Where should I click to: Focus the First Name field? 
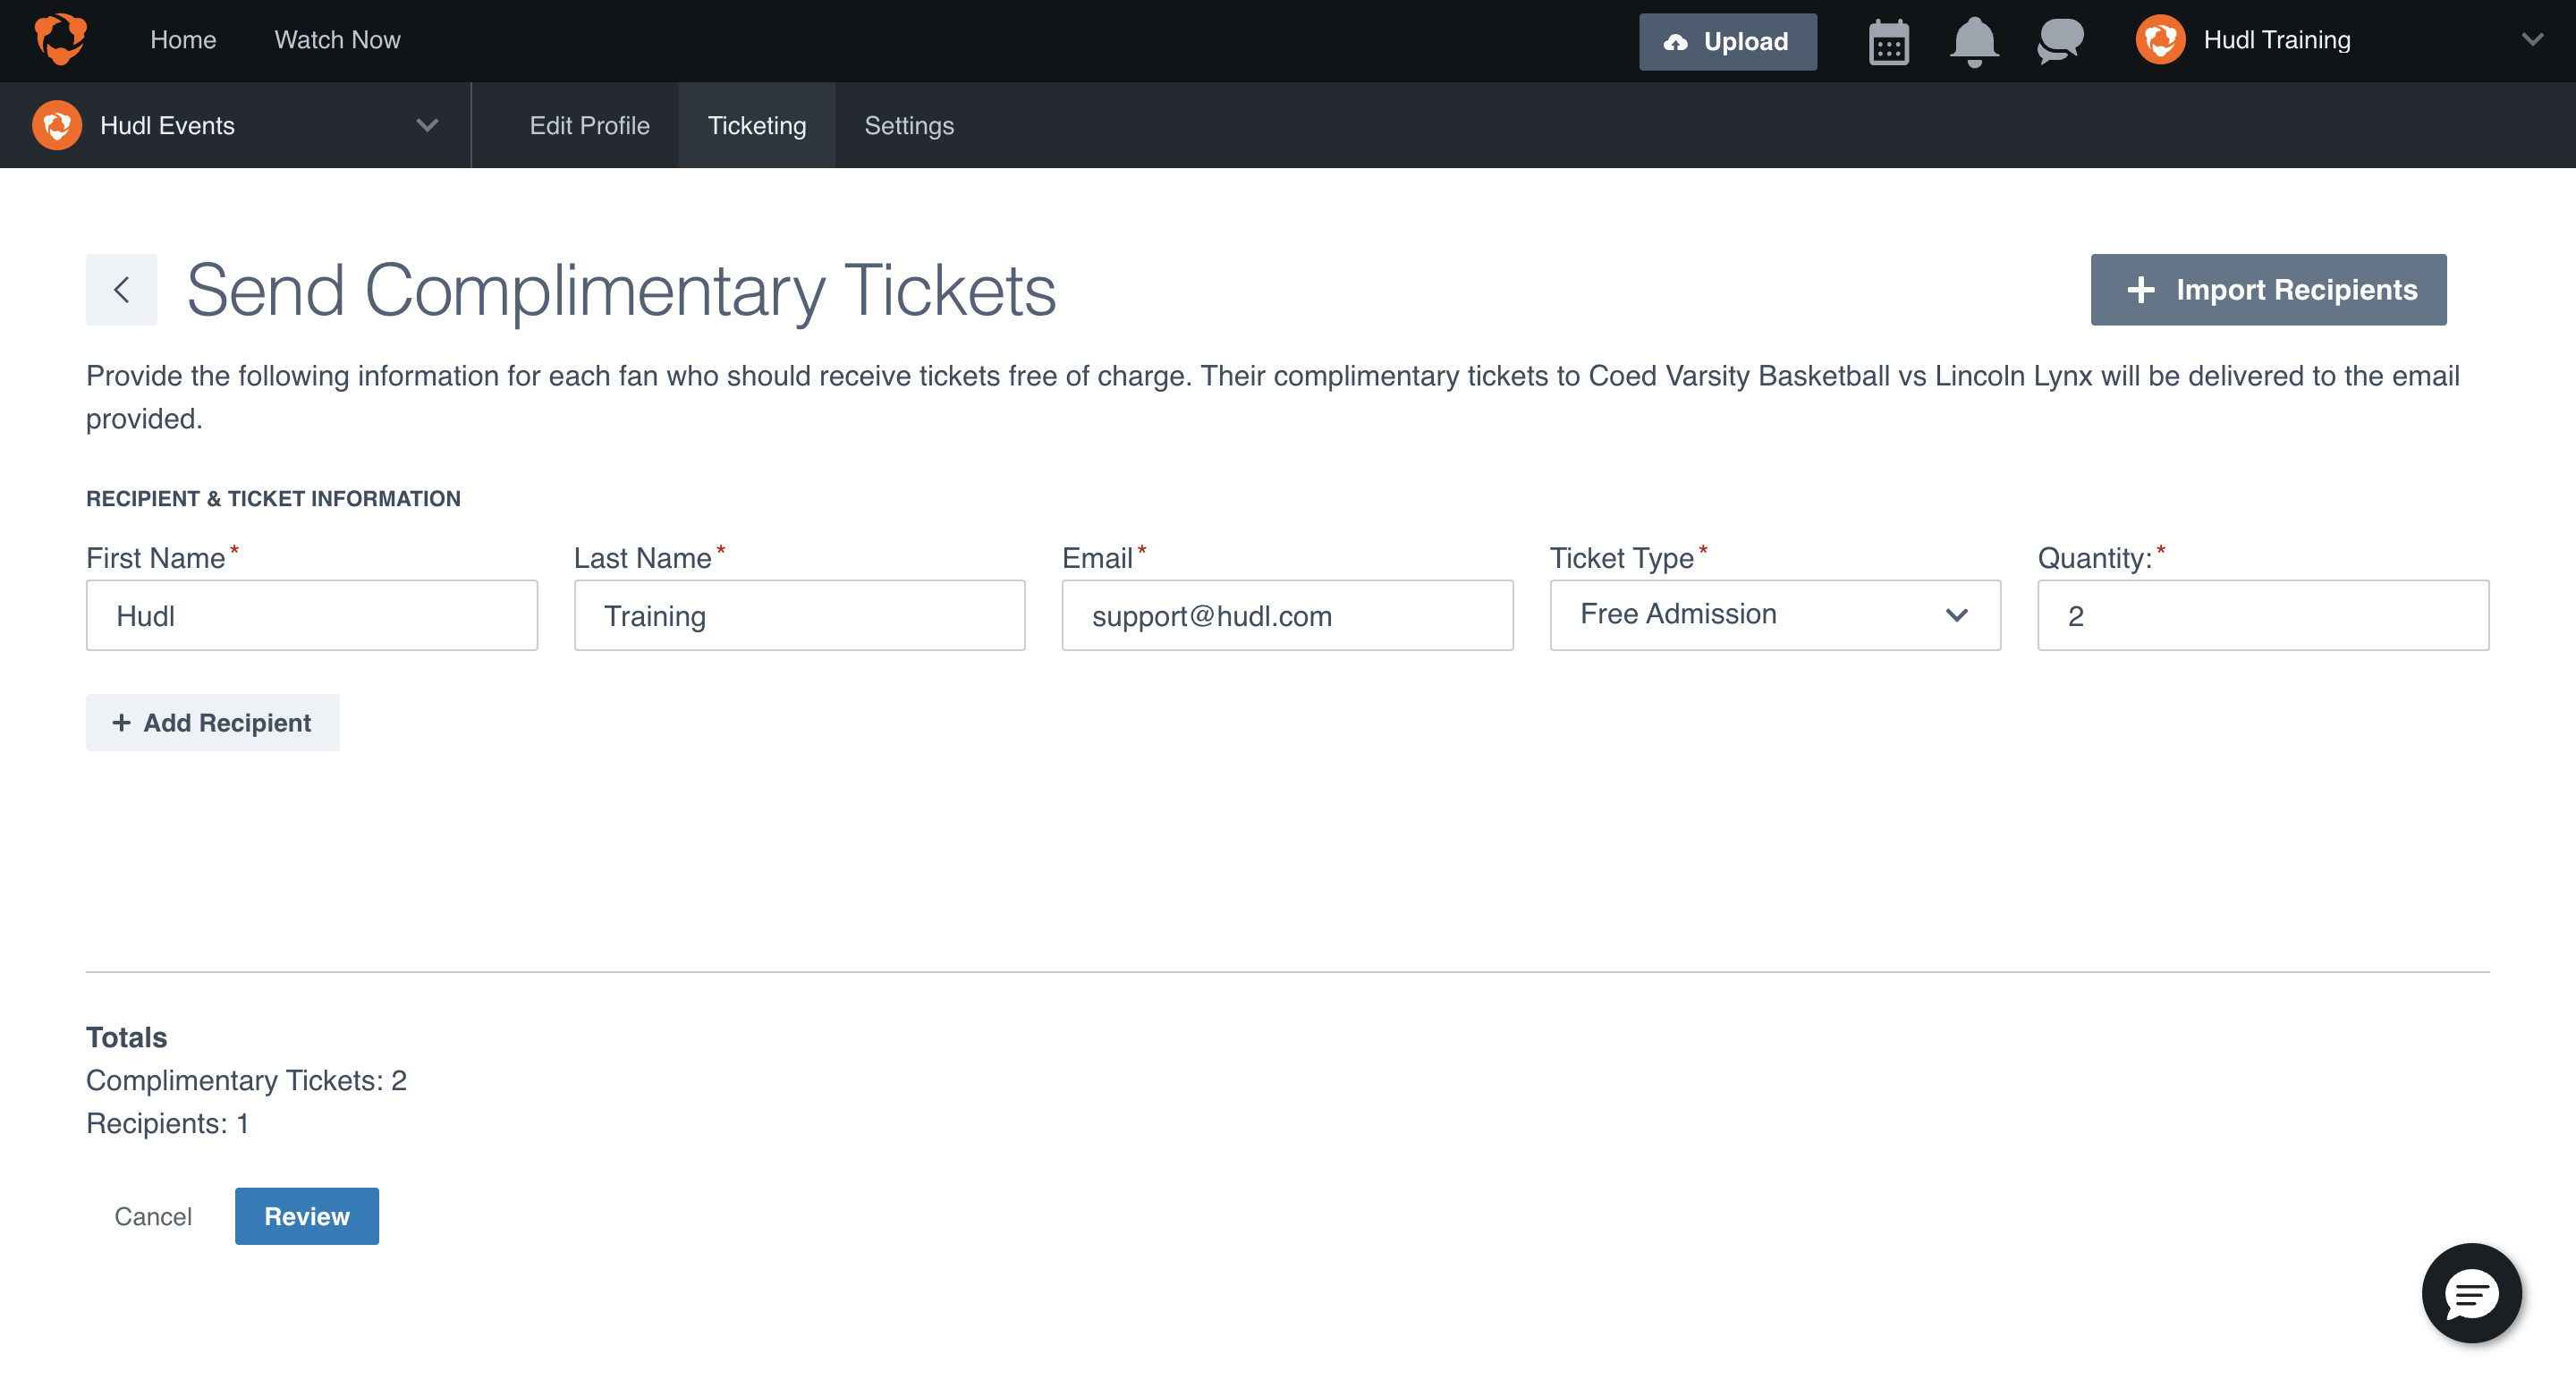coord(312,615)
